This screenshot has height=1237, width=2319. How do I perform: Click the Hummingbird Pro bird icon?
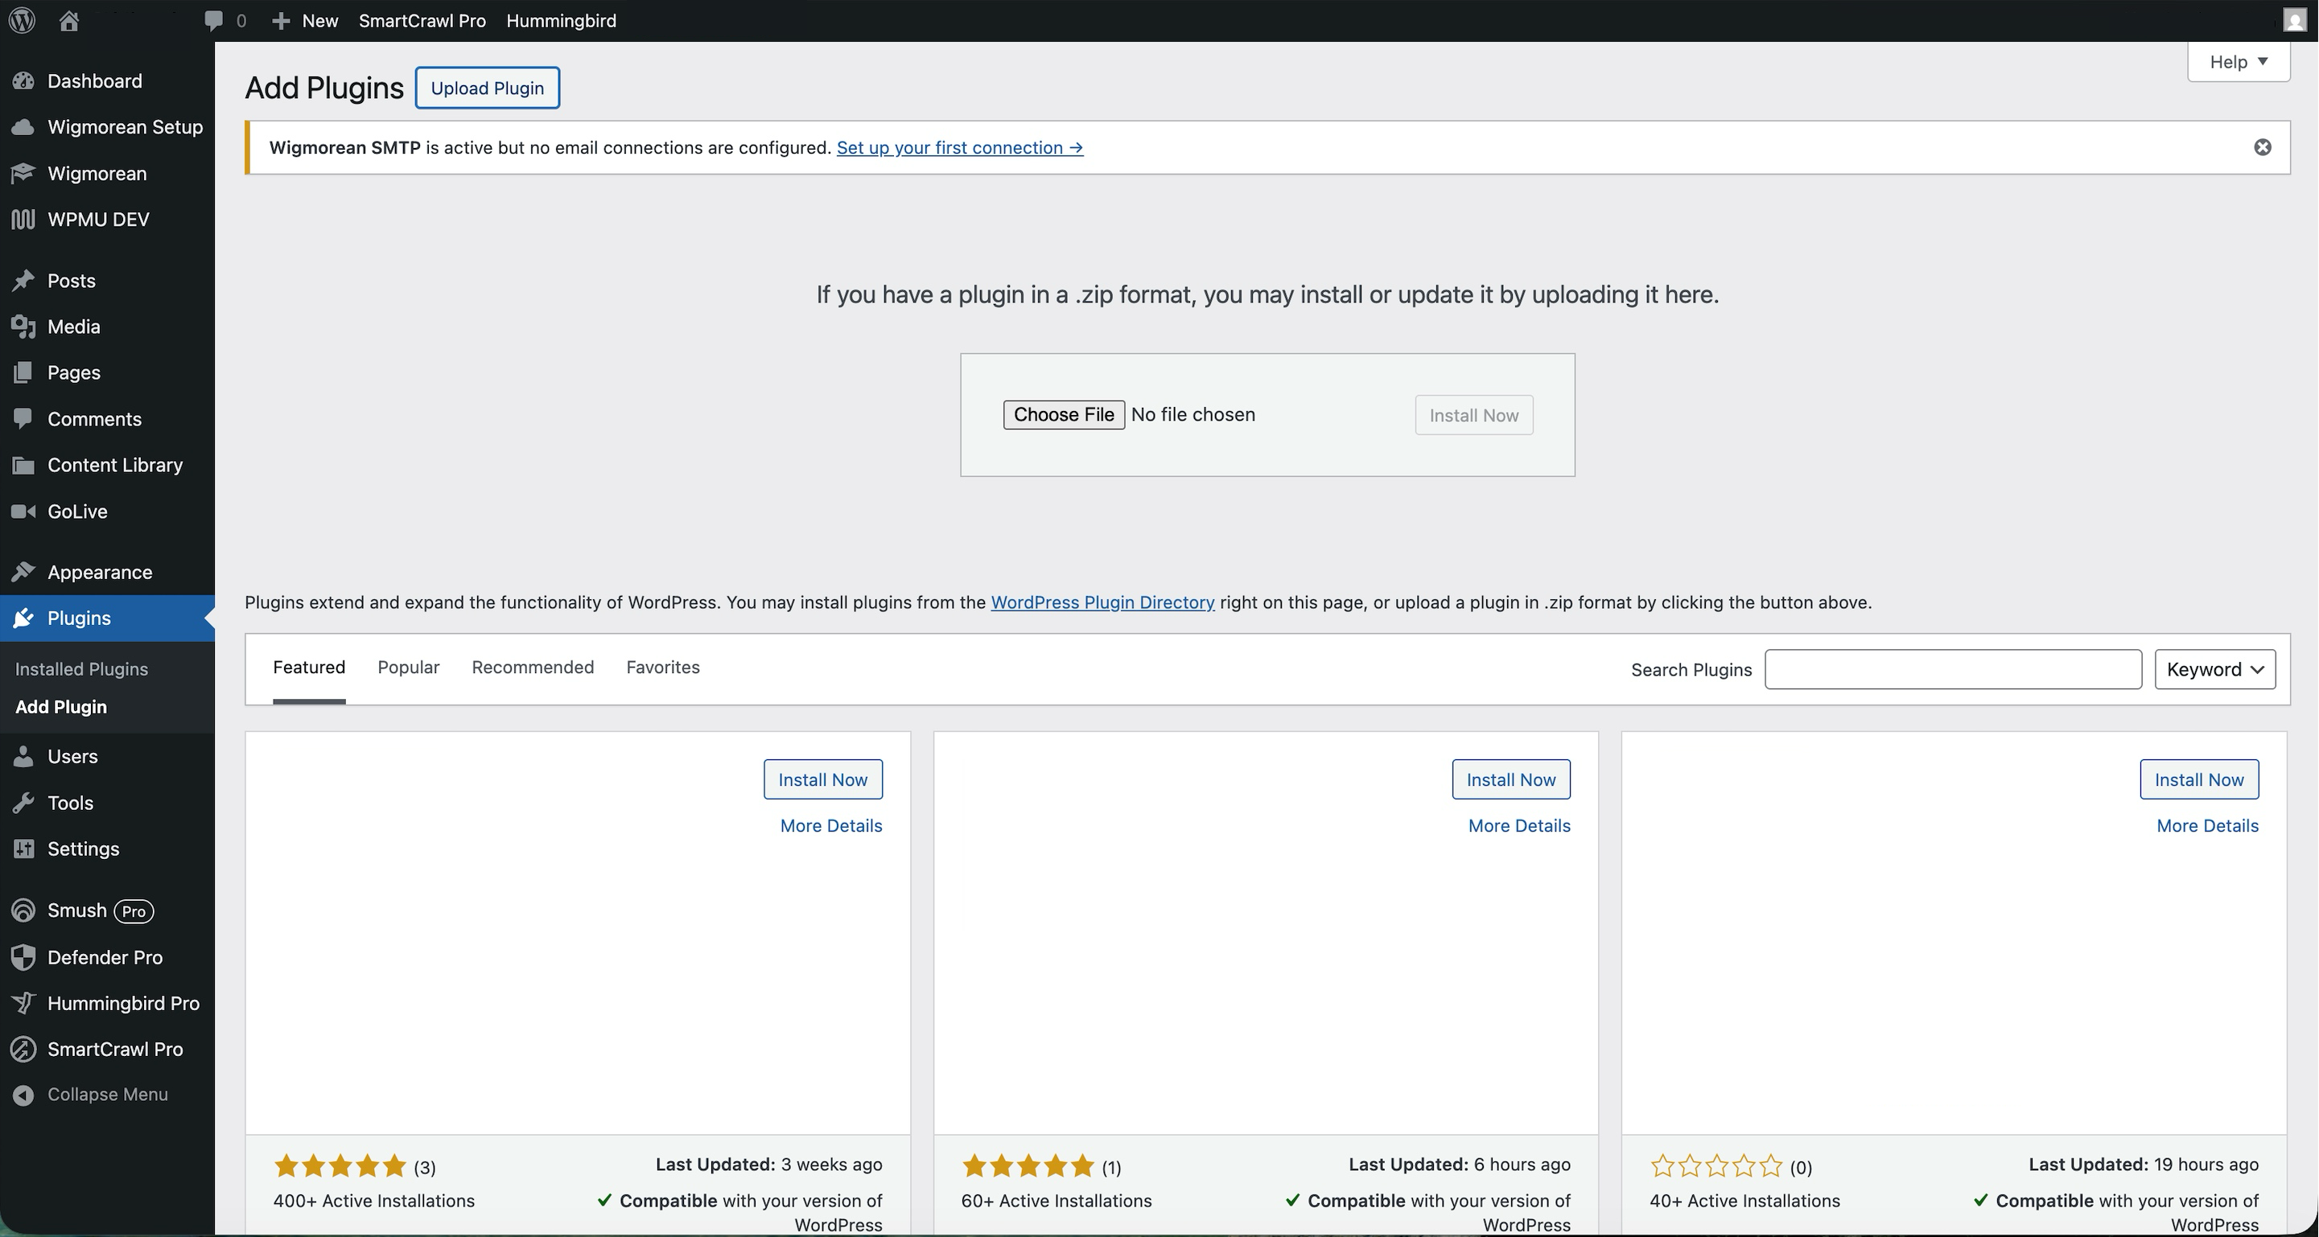coord(23,1003)
